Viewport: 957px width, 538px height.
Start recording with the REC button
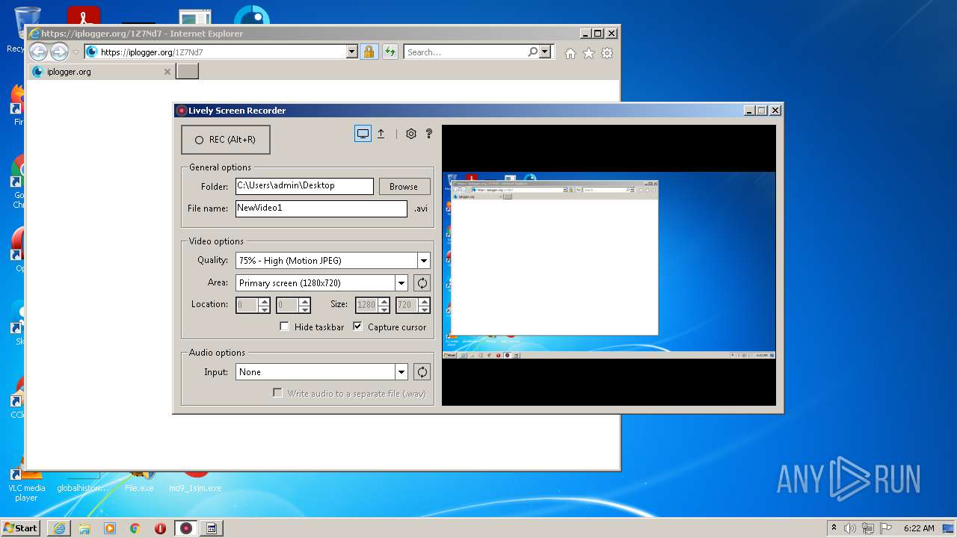click(226, 140)
